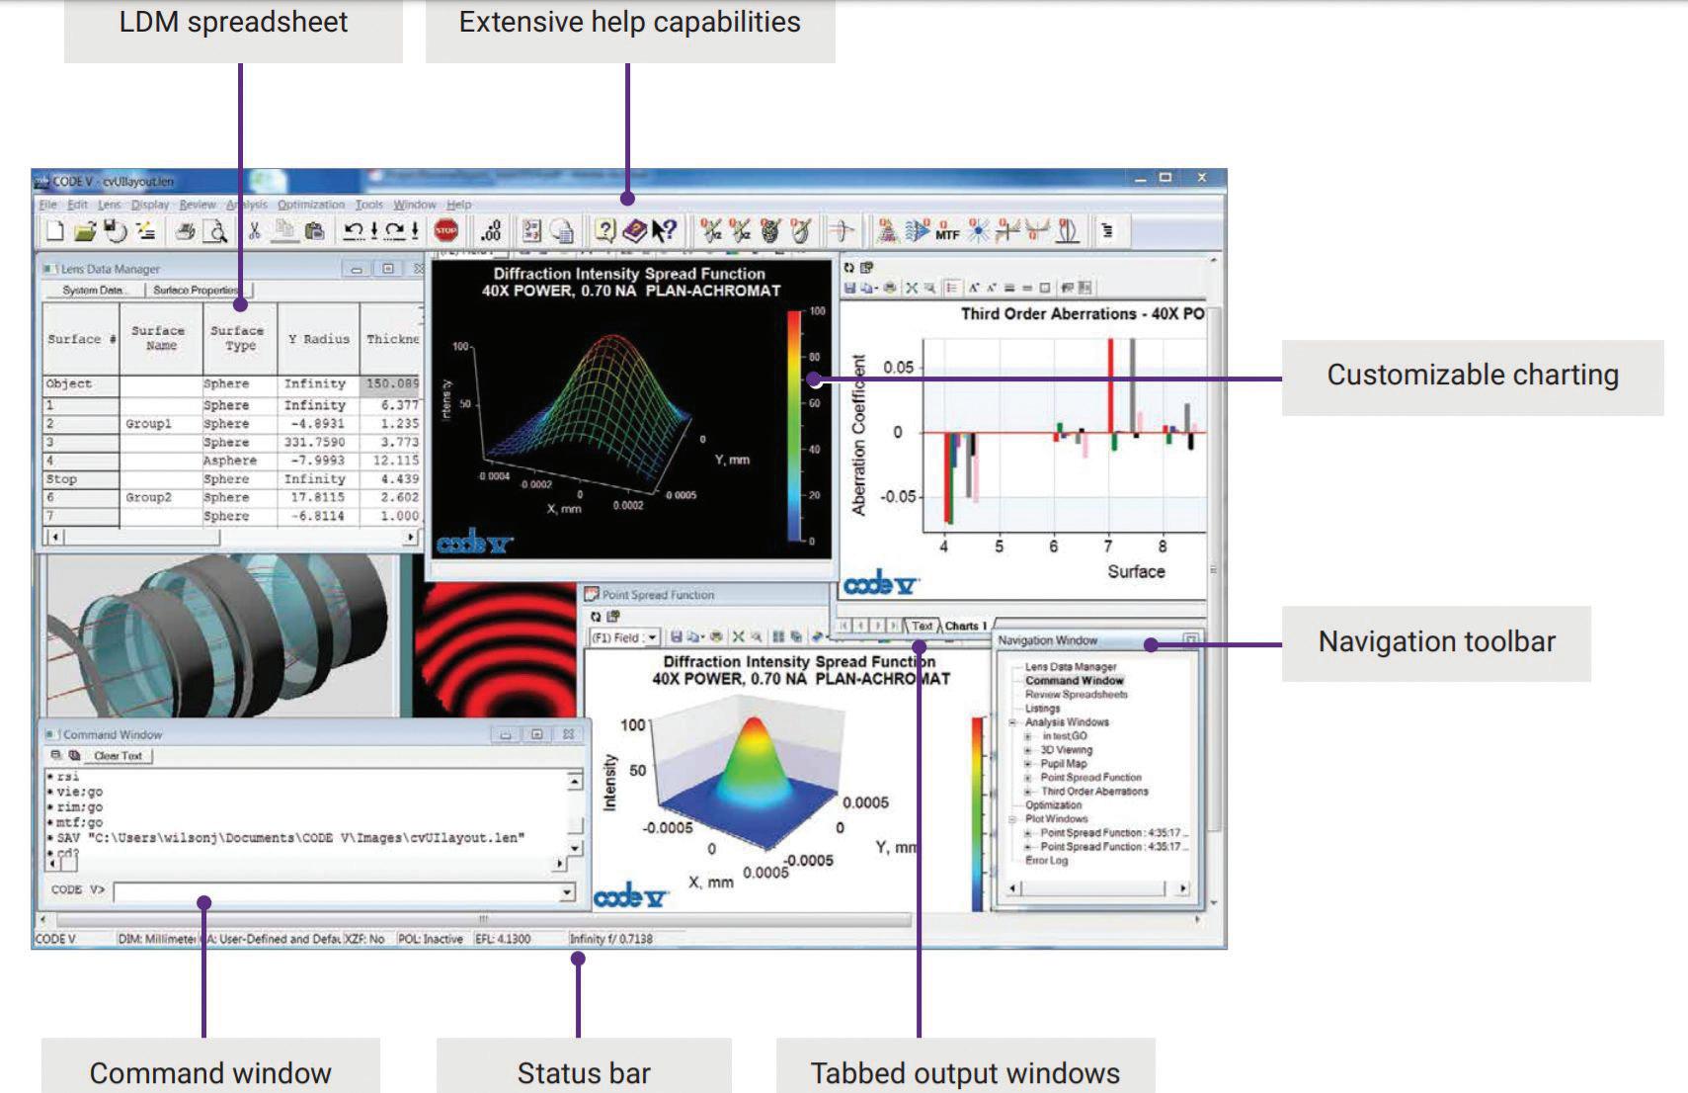The width and height of the screenshot is (1688, 1093).
Task: Select Listings in Navigation Window
Action: [1042, 709]
